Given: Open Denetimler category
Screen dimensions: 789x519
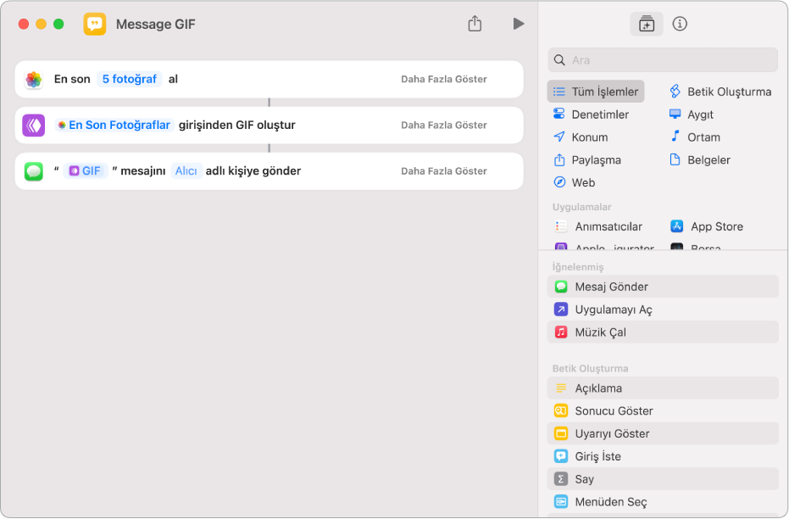Looking at the screenshot, I should [591, 114].
